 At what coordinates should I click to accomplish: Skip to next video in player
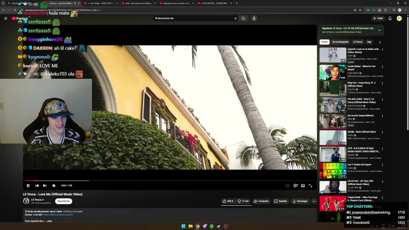[x=45, y=185]
